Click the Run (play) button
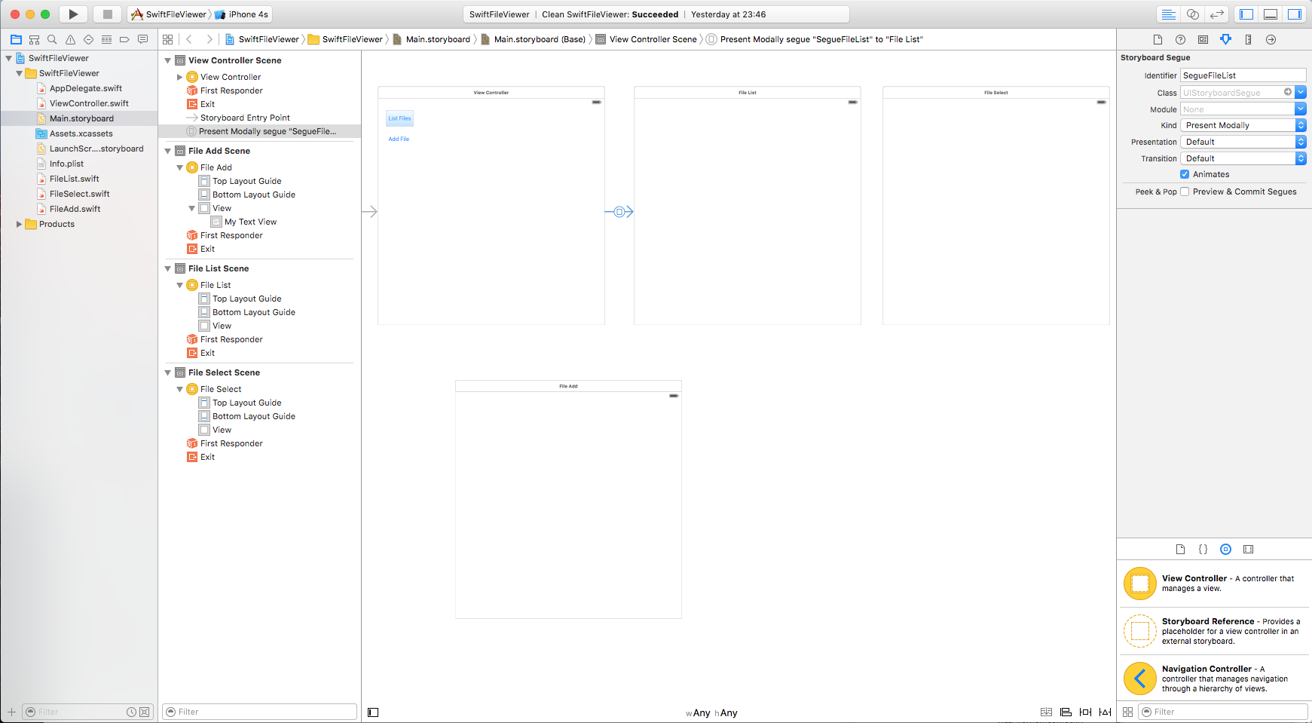Screen dimensions: 1312x723 pos(73,14)
